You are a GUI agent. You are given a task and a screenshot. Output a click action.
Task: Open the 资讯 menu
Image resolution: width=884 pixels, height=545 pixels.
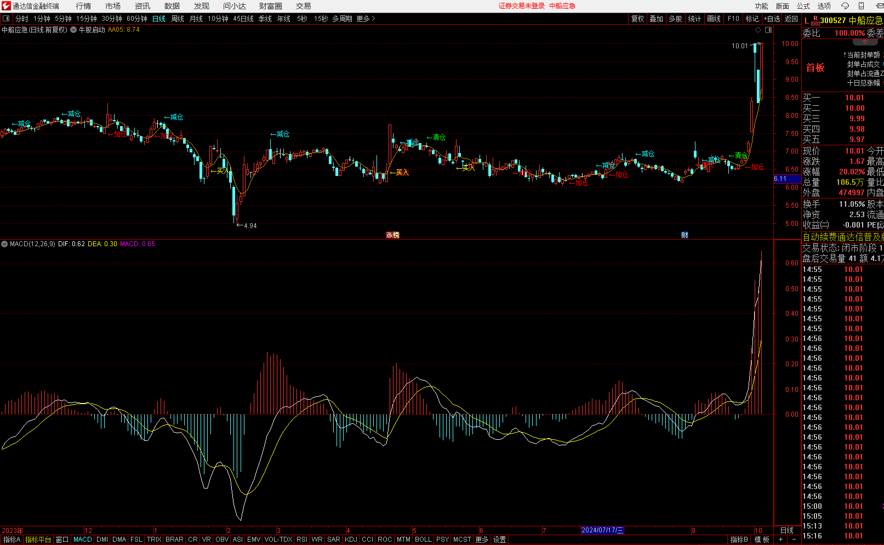pyautogui.click(x=142, y=6)
